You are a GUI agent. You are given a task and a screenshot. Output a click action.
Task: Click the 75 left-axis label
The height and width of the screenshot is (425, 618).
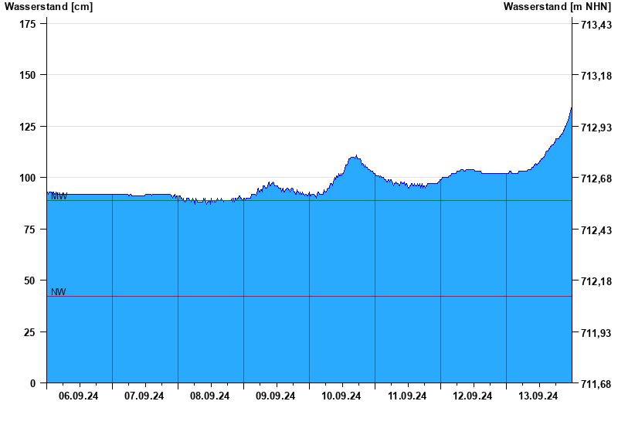coord(30,229)
